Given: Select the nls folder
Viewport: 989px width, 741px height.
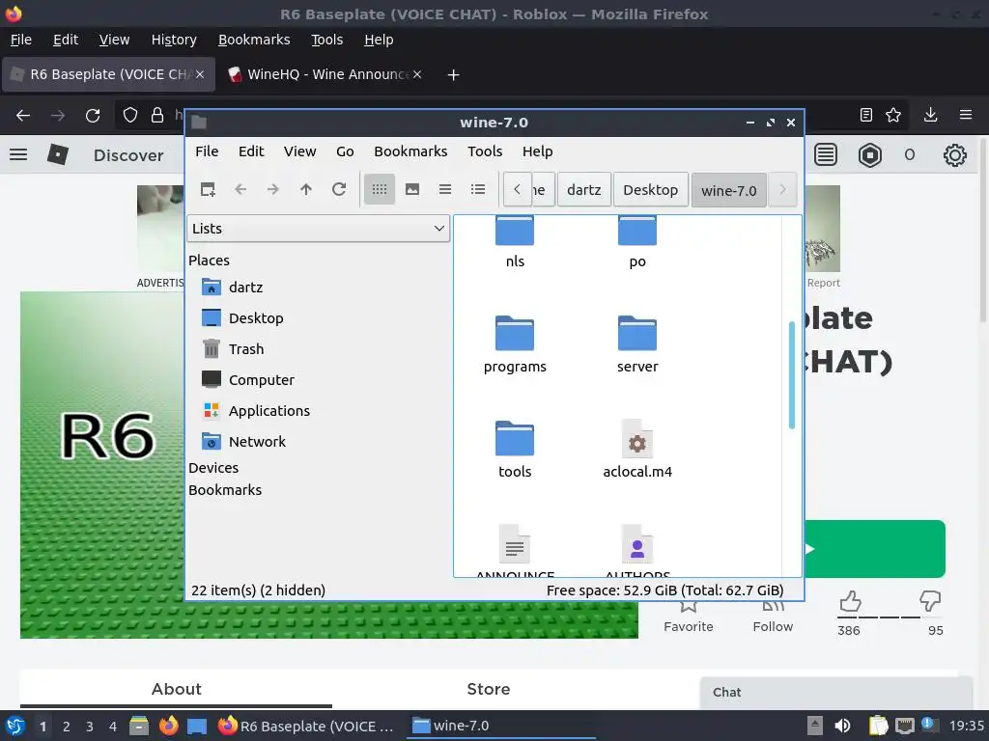Looking at the screenshot, I should (515, 242).
